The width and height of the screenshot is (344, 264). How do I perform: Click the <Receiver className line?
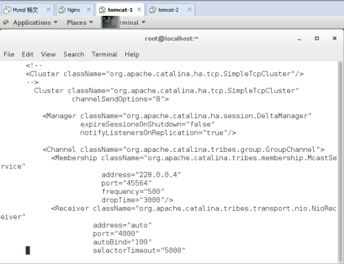194,208
